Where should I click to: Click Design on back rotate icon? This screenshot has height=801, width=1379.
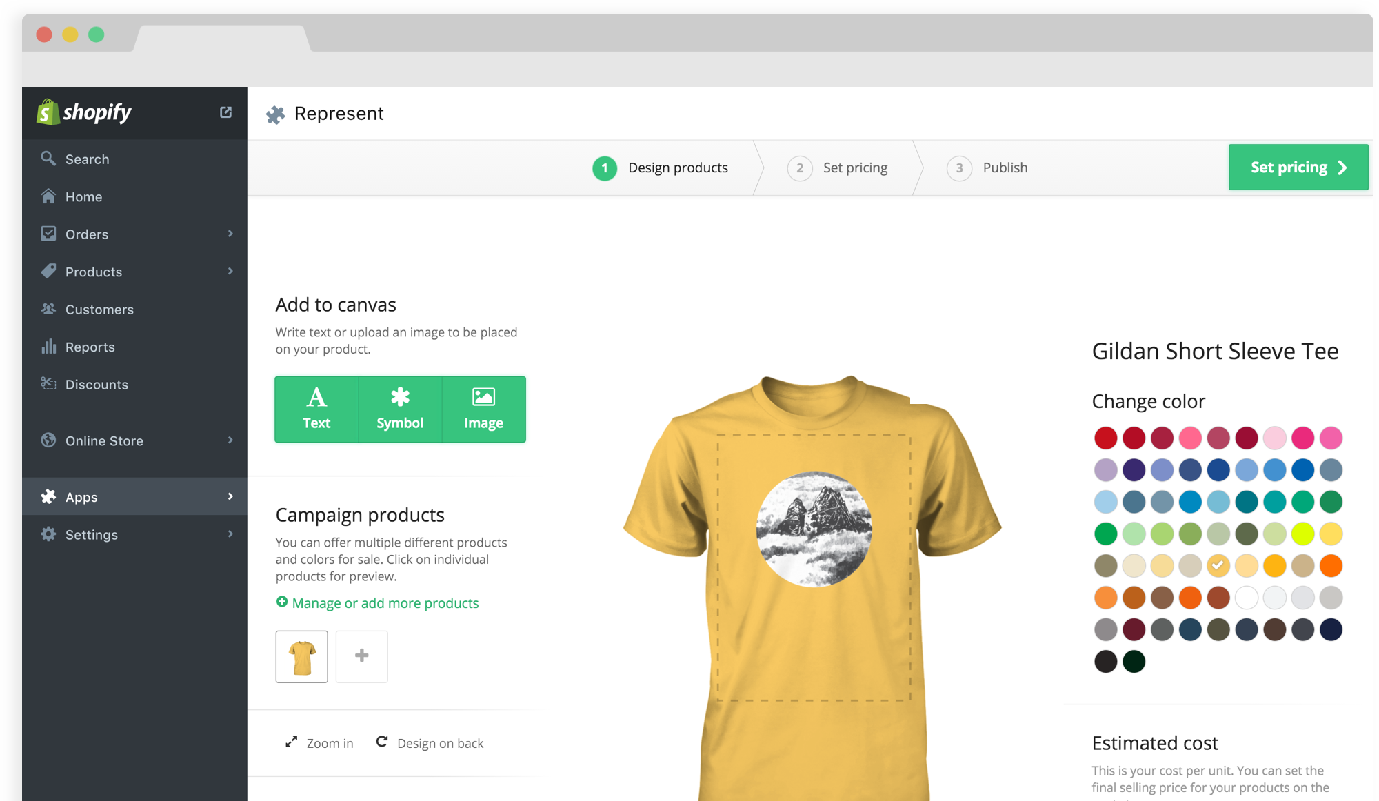[382, 742]
